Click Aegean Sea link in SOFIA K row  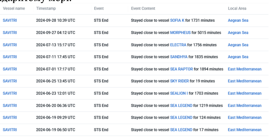tap(238, 20)
